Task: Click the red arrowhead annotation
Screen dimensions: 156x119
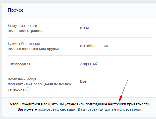Action: point(121,99)
